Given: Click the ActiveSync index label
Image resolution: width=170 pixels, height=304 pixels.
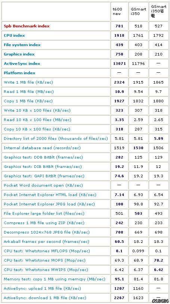Looking at the screenshot, I should click(22, 64).
